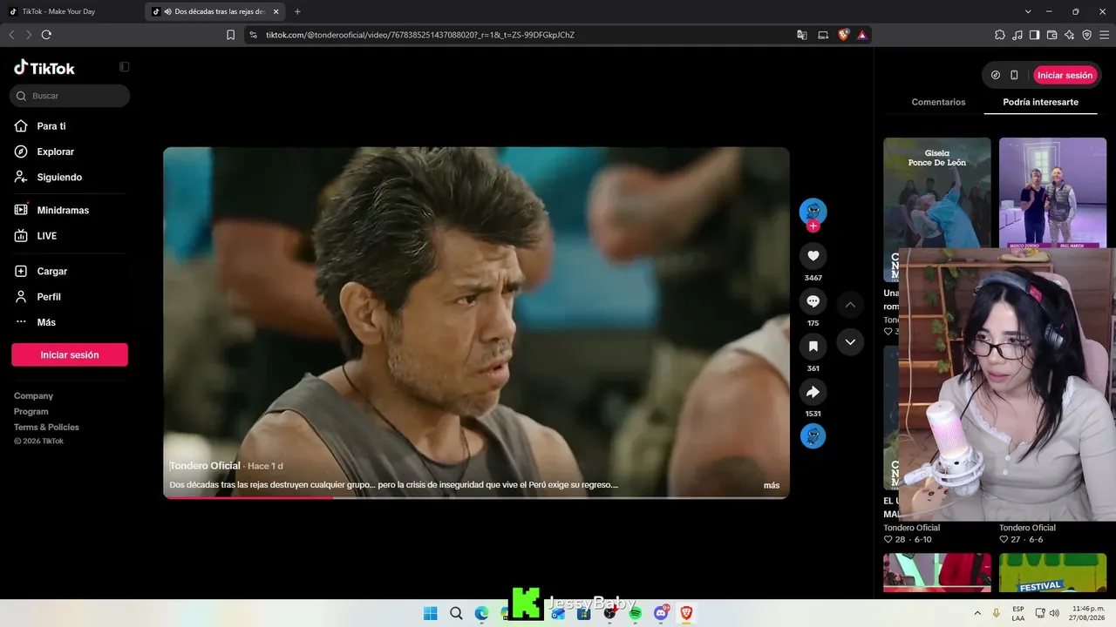This screenshot has height=627, width=1116.
Task: Share the video with the arrow icon
Action: [x=813, y=392]
